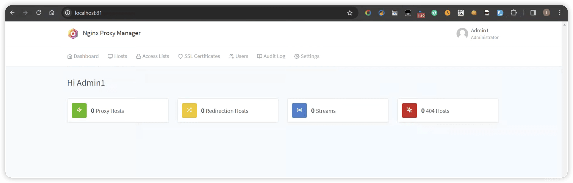Go to the Audit Log page
Viewport: 573px width, 183px height.
pyautogui.click(x=271, y=56)
